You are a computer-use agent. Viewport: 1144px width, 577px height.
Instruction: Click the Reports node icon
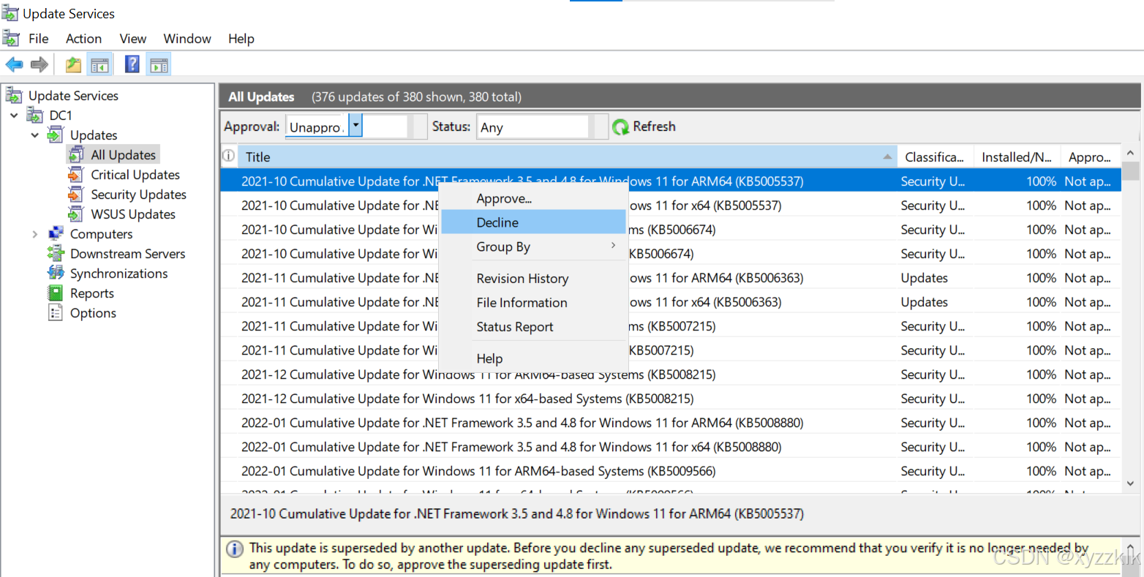56,293
